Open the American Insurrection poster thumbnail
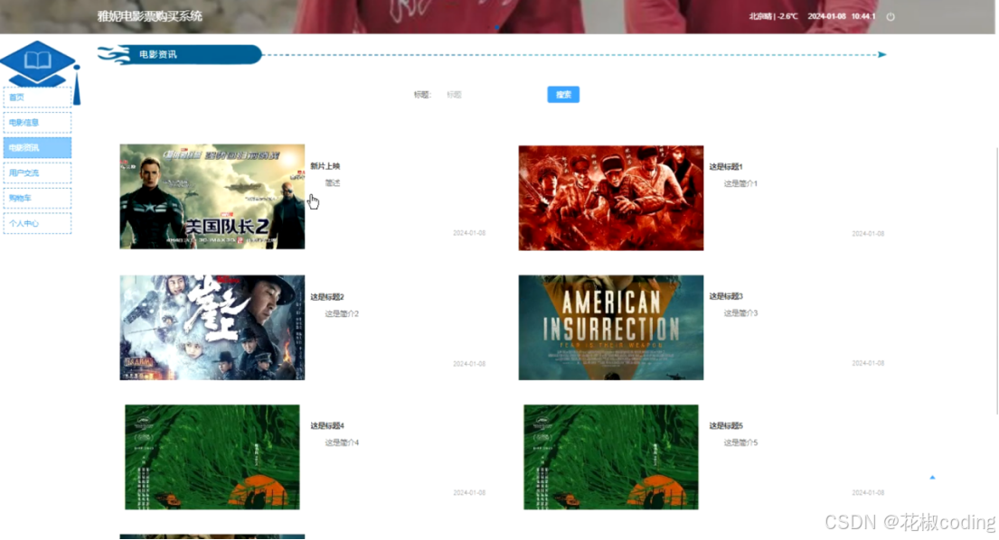This screenshot has height=540, width=999. [x=611, y=328]
